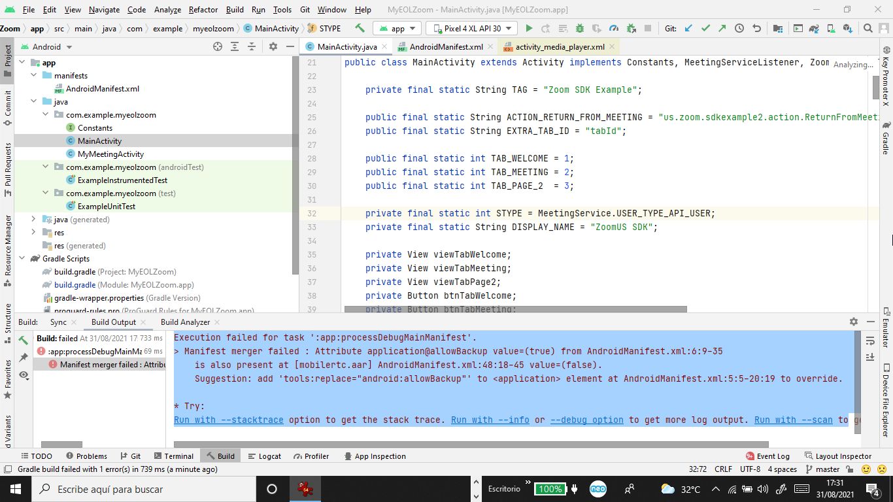Screen dimensions: 893x502
Task: Open the eye view options in Build panel
Action: 24,375
